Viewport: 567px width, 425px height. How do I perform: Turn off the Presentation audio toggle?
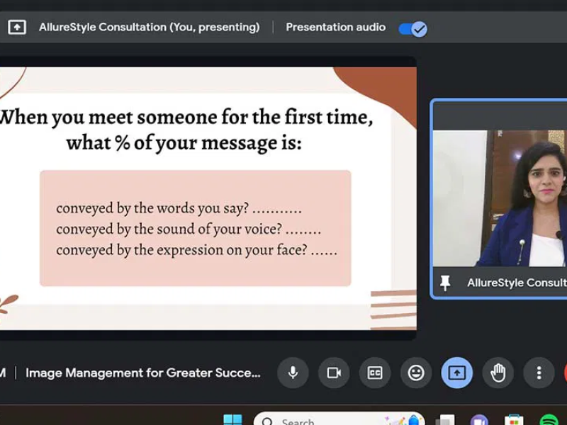point(412,28)
